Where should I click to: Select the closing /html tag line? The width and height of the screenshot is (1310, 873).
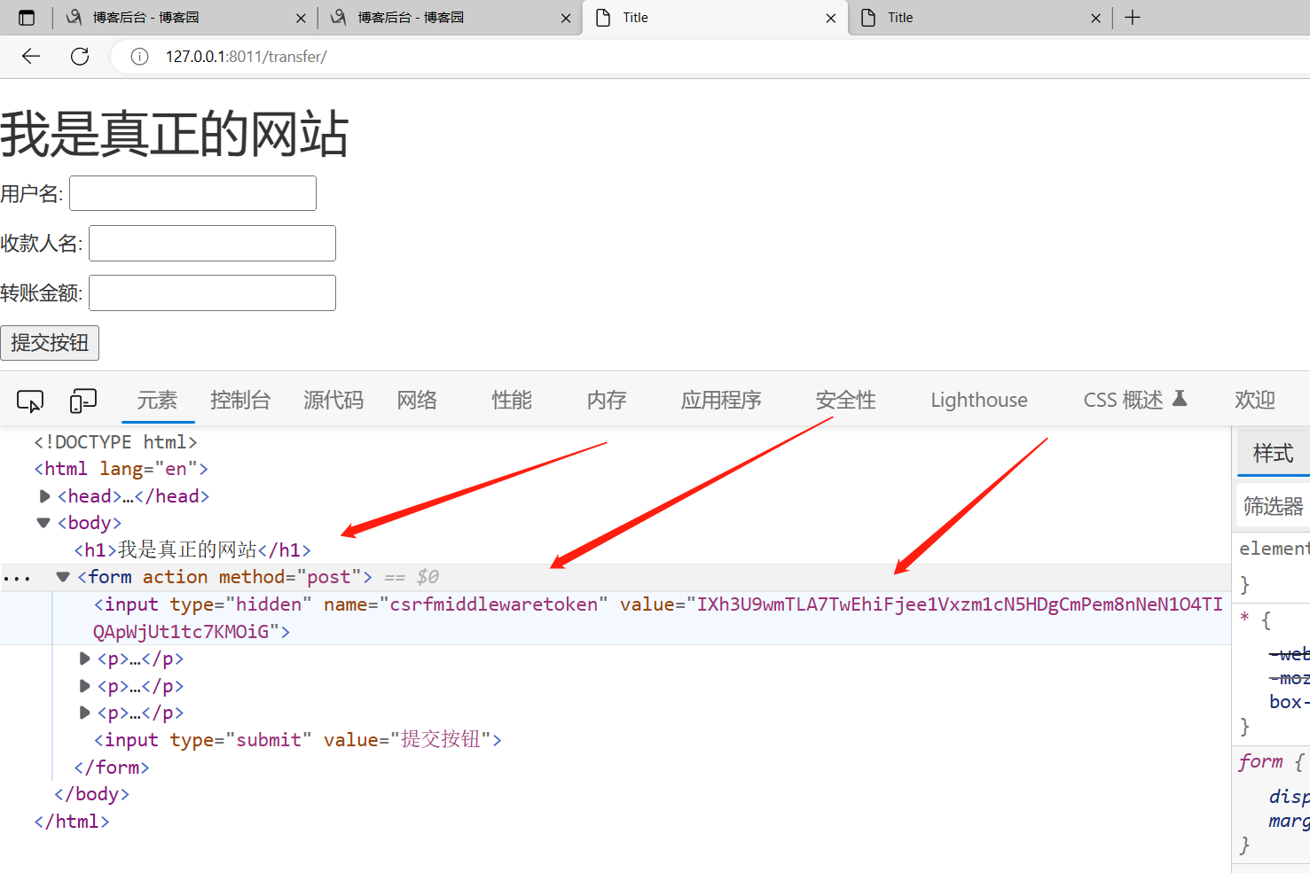pyautogui.click(x=72, y=822)
